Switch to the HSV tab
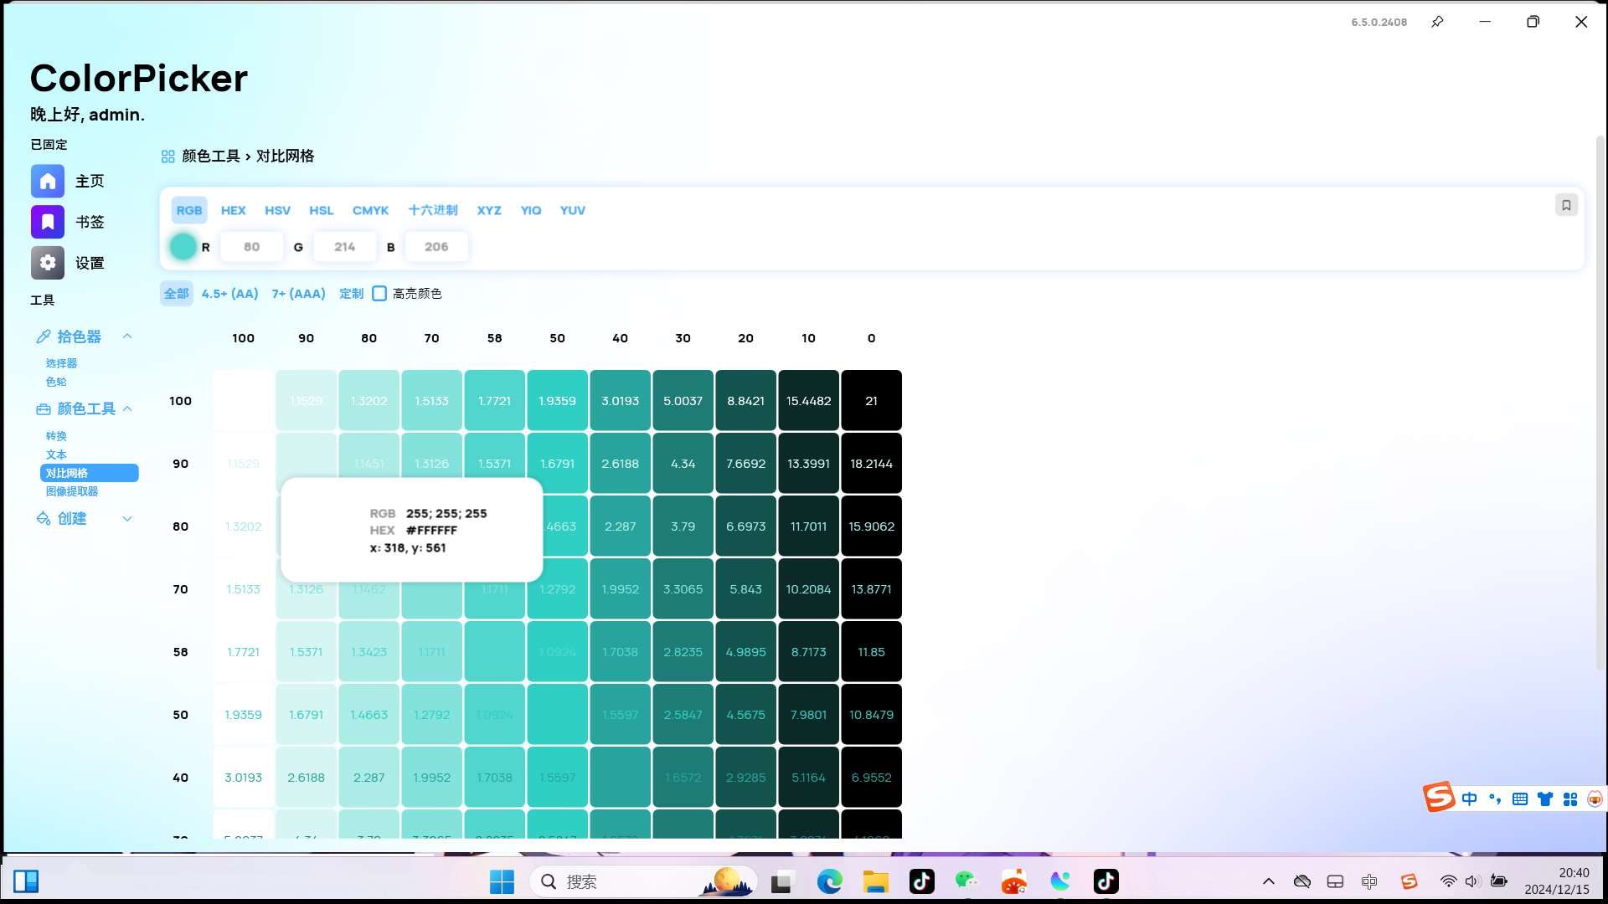 [278, 210]
